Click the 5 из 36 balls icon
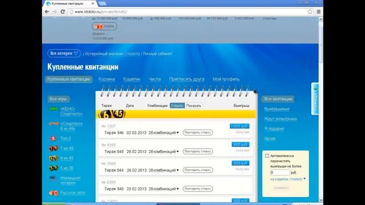The width and height of the screenshot is (365, 205). pos(53,168)
